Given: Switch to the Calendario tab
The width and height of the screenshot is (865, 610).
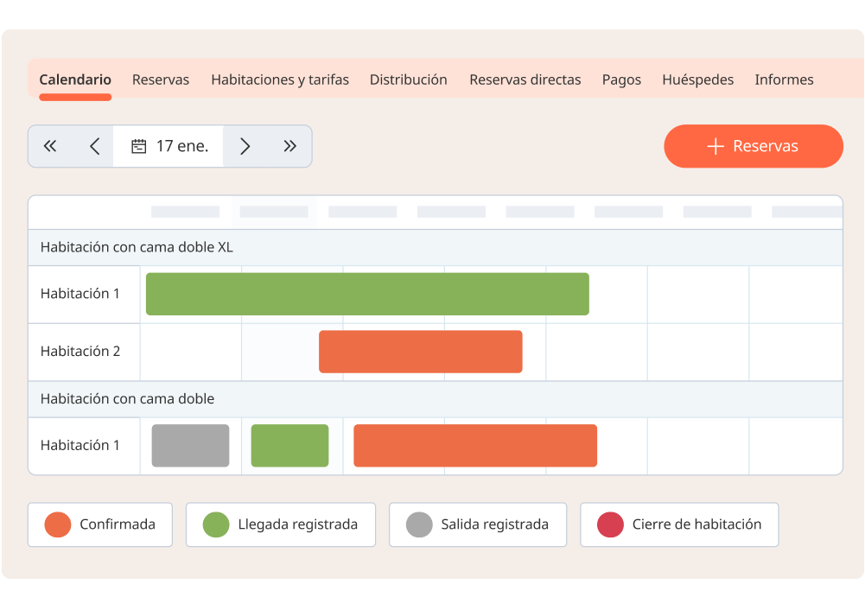Looking at the screenshot, I should click(75, 79).
